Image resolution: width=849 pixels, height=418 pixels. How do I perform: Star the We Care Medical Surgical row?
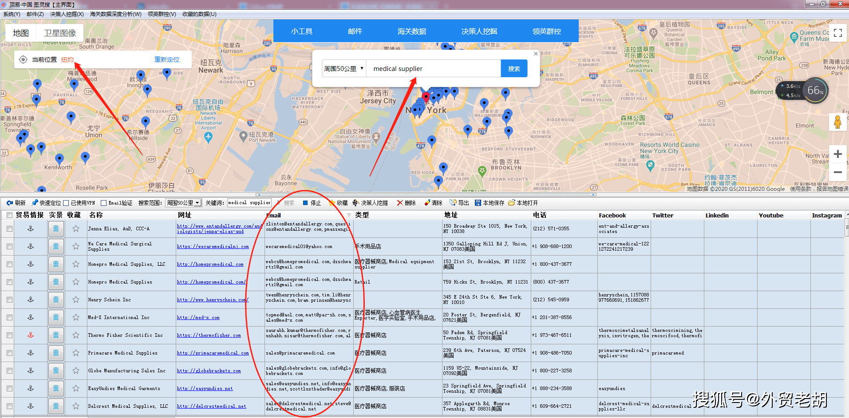pos(76,246)
